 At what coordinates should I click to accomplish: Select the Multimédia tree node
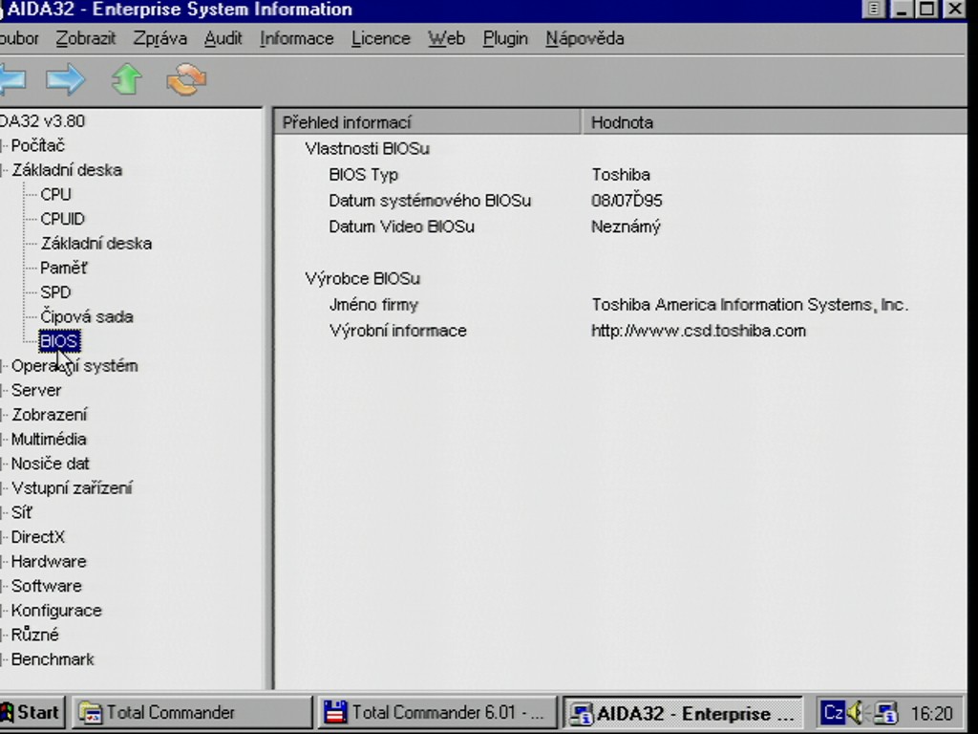(x=49, y=439)
